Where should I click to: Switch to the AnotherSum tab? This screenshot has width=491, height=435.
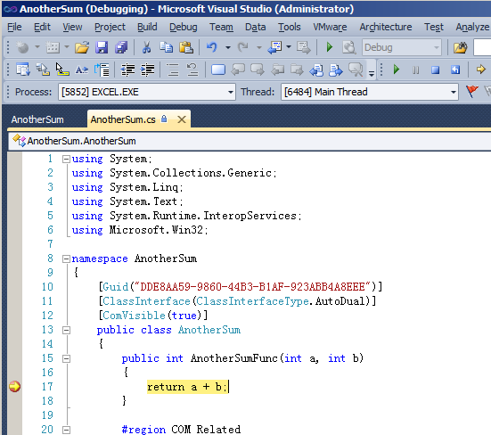pos(37,119)
